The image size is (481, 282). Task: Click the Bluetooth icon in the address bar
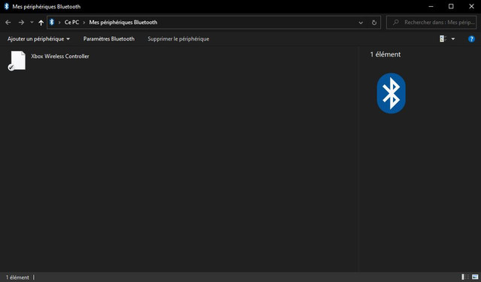(52, 22)
